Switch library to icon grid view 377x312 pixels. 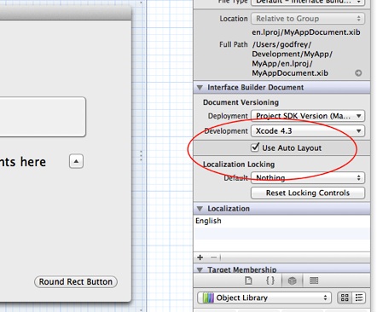[x=345, y=298]
